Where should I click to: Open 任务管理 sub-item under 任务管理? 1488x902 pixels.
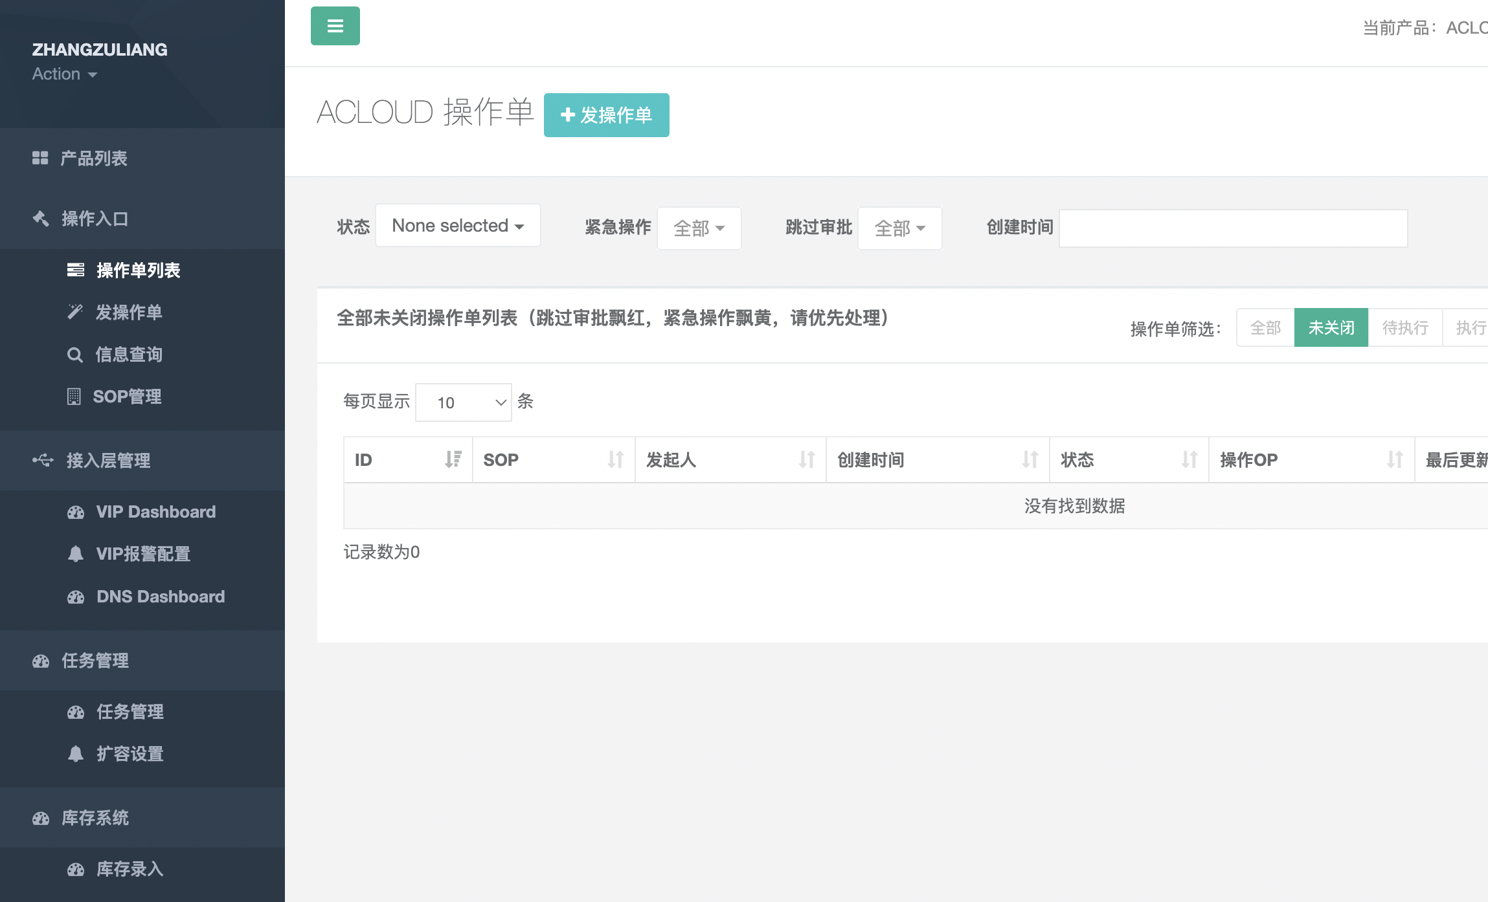pos(142,712)
